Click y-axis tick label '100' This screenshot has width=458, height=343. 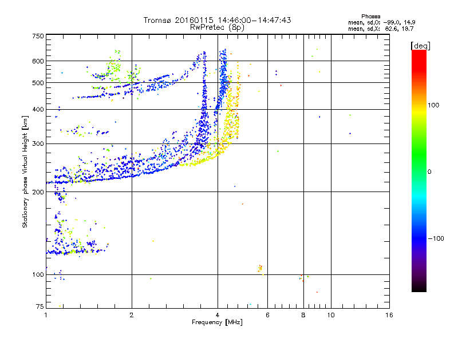[x=38, y=275]
